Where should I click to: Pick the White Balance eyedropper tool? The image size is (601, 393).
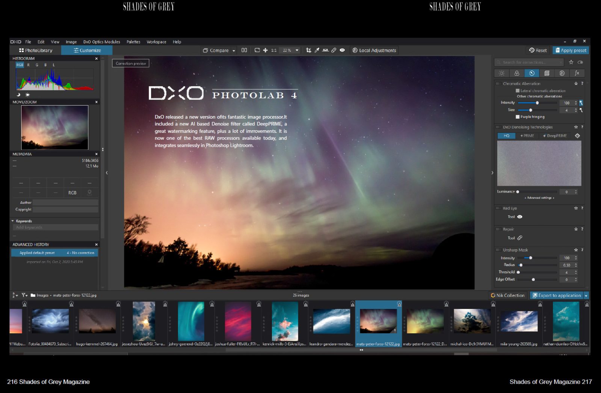317,50
